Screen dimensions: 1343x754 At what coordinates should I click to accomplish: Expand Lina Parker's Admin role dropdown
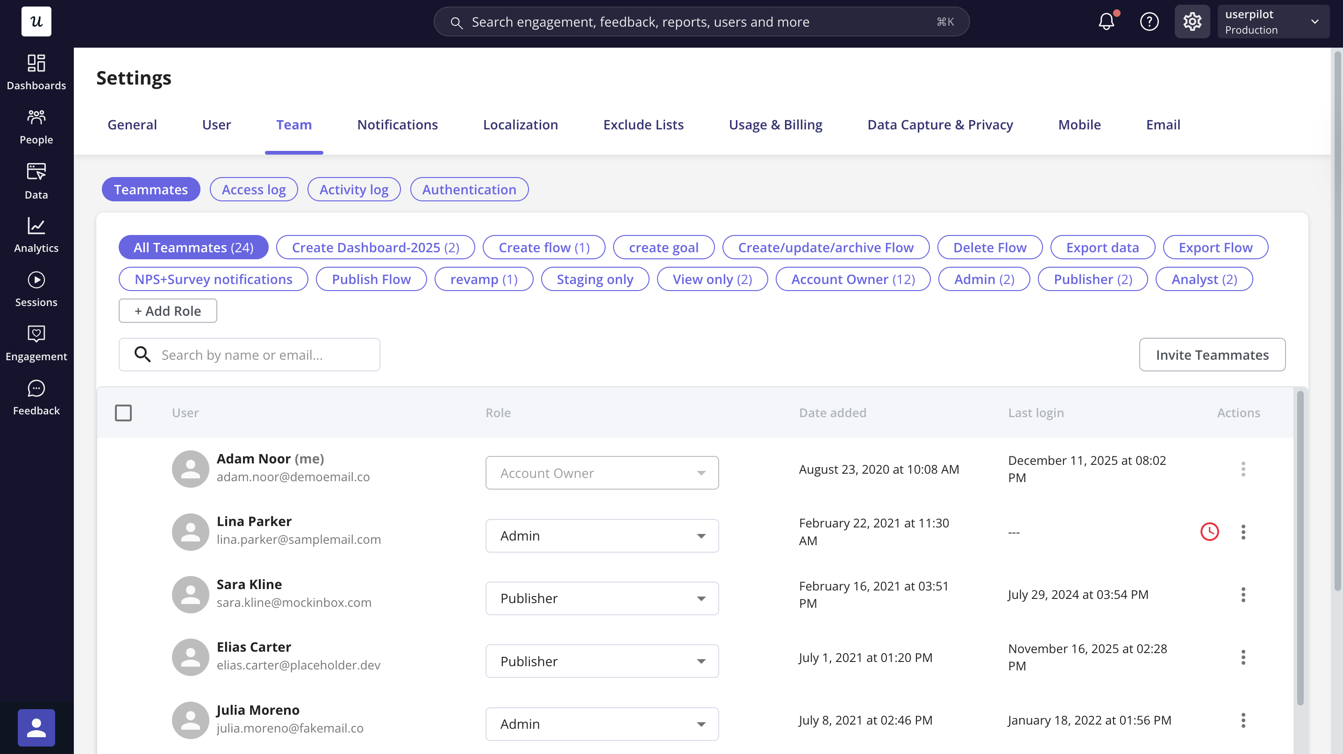(x=601, y=536)
